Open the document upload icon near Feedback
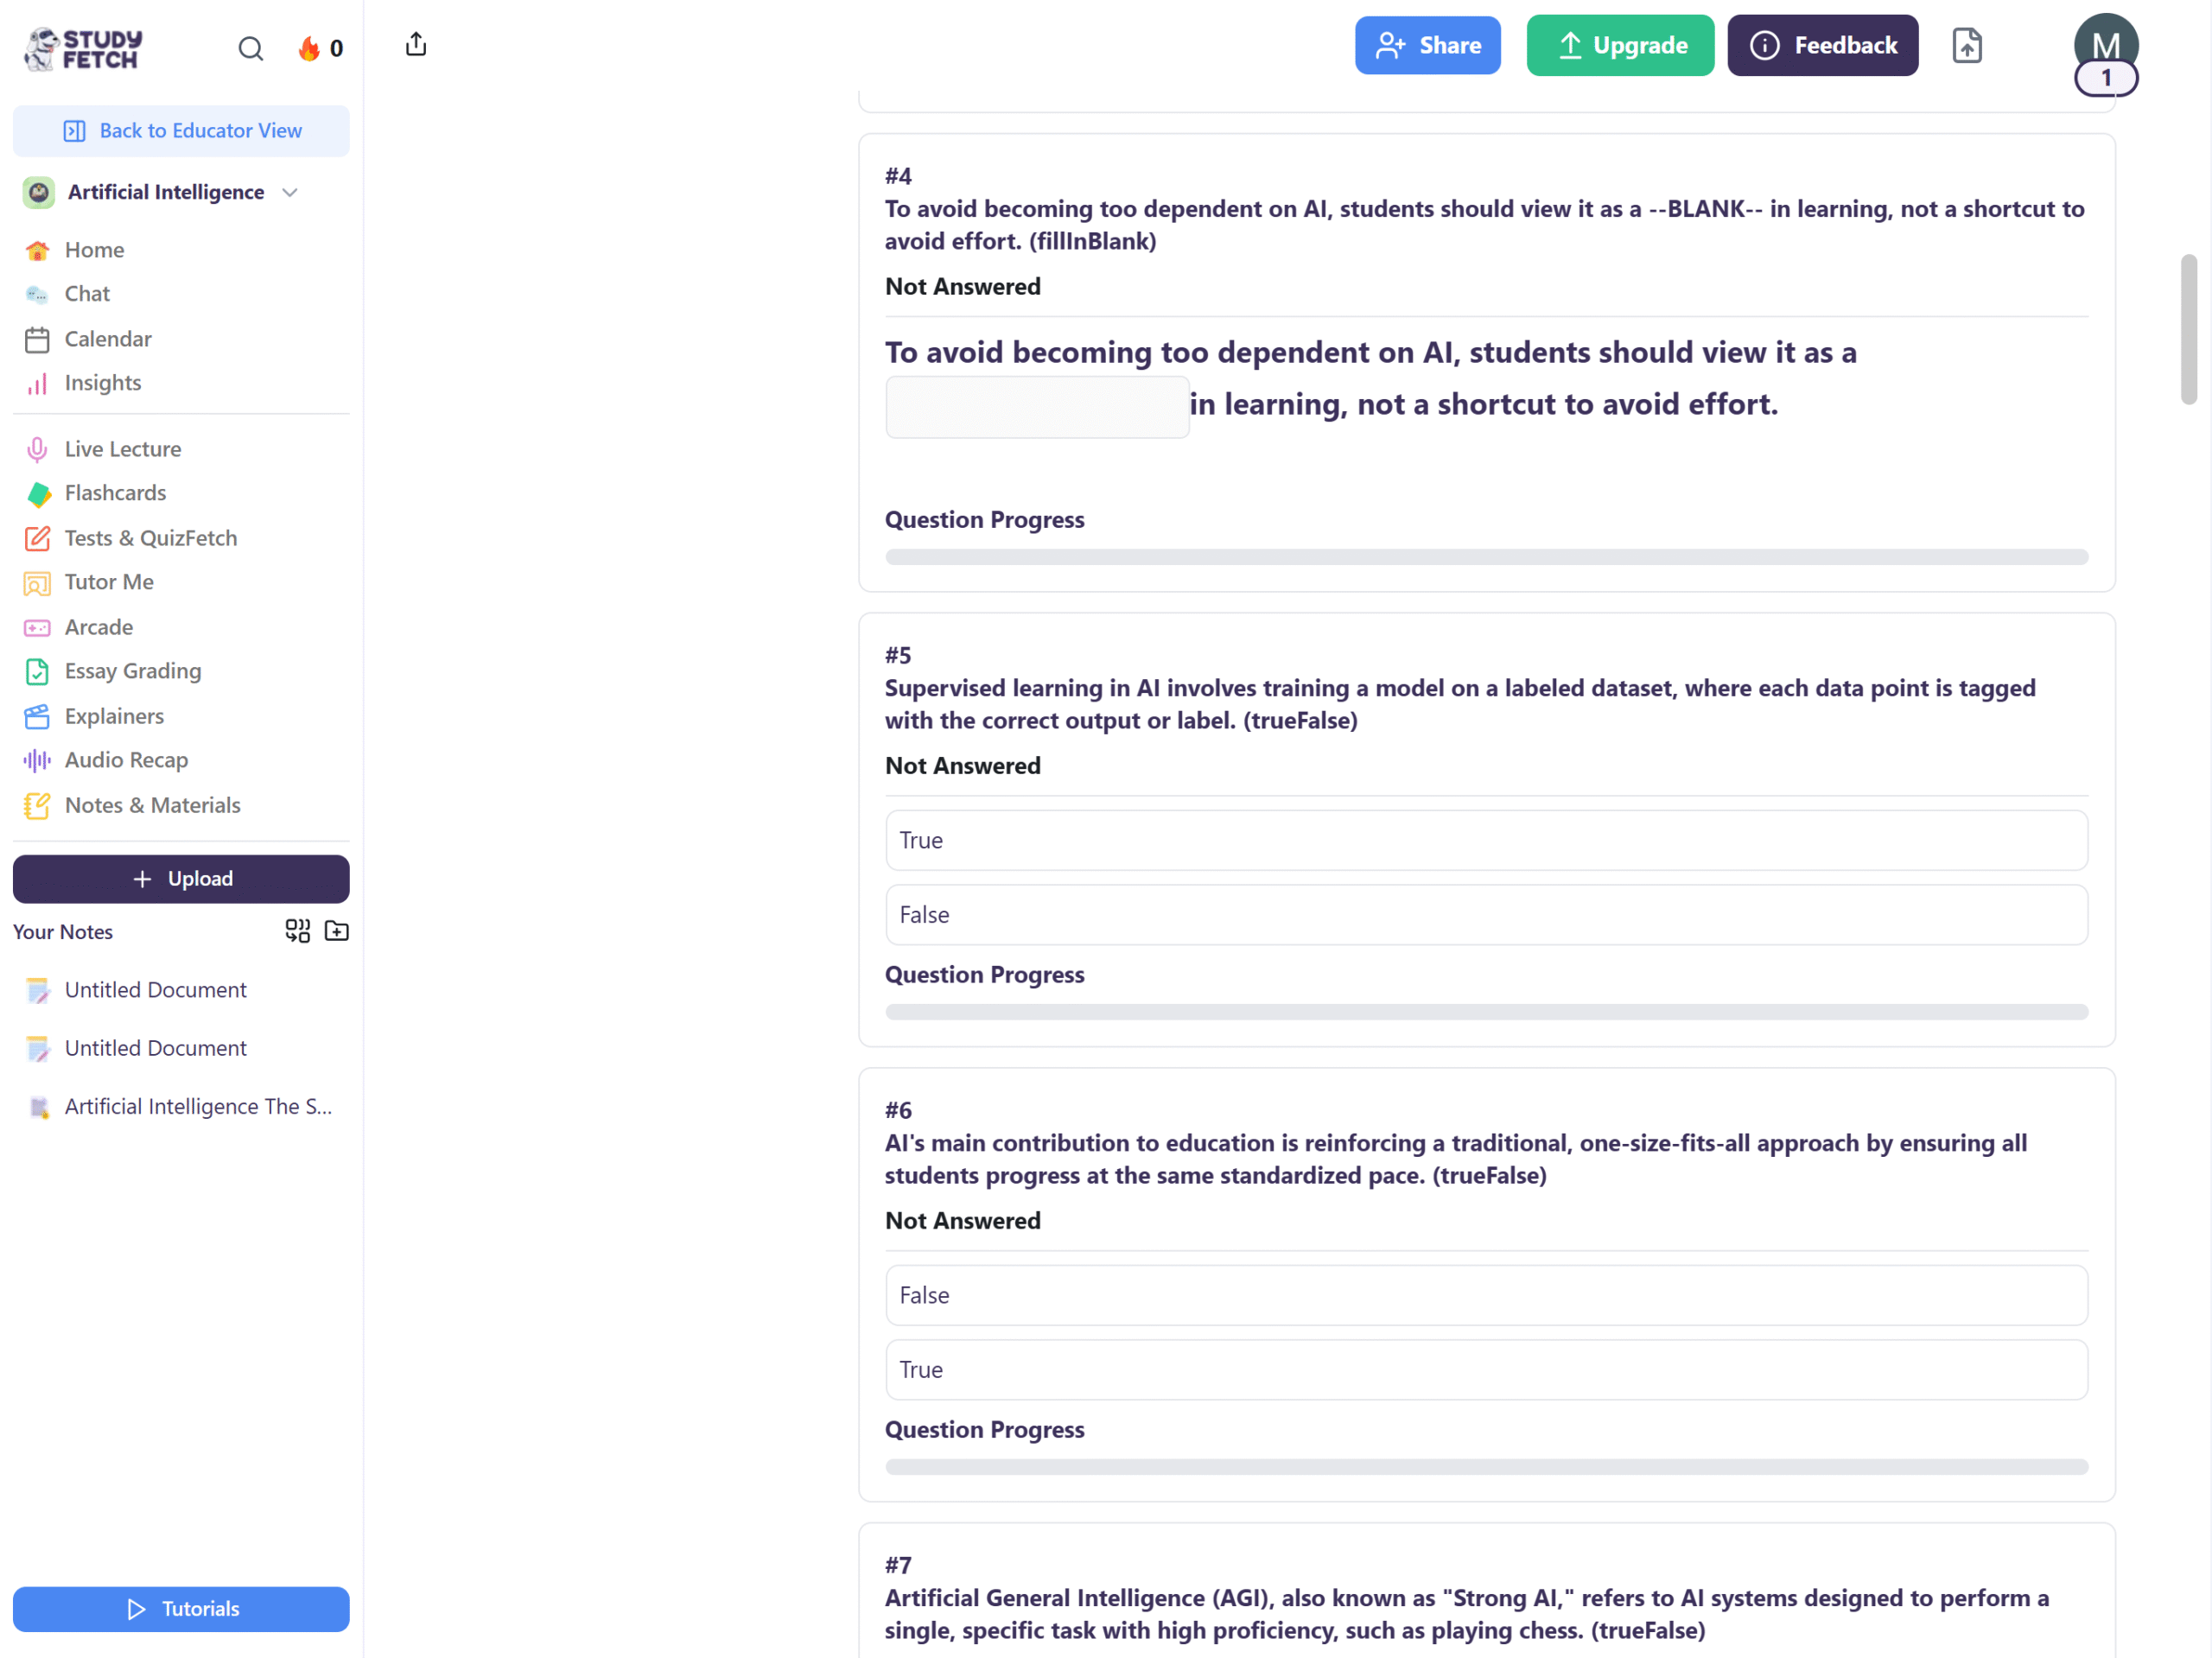Viewport: 2212px width, 1658px height. tap(1966, 46)
